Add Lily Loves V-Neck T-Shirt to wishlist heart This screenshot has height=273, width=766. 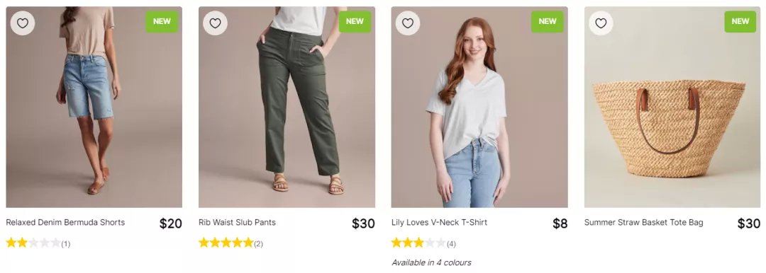point(408,23)
